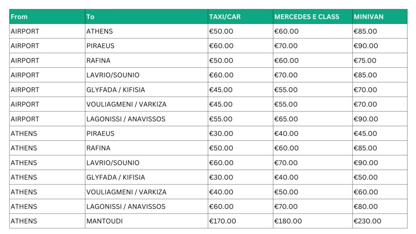Select the €55.00 taxi price
Screen dimensions: 416x234
(x=221, y=119)
